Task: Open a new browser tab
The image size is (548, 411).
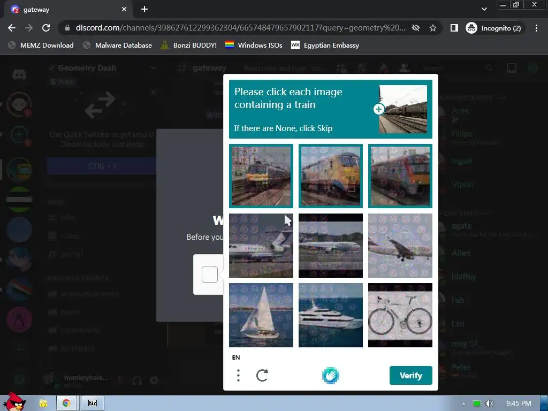Action: 144,10
